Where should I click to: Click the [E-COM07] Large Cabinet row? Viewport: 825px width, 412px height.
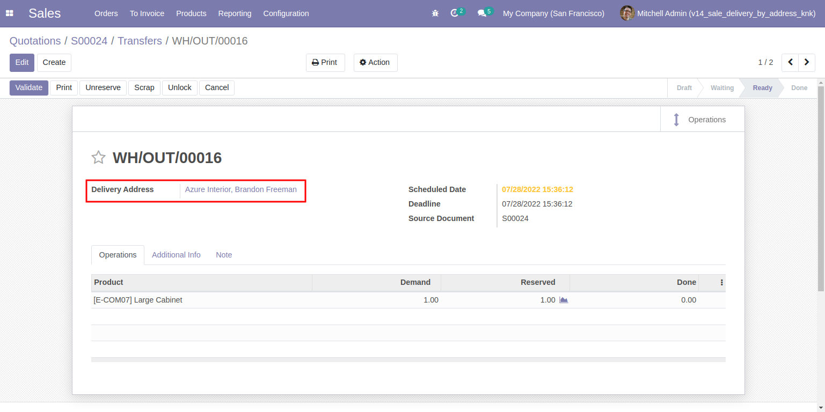tap(408, 300)
